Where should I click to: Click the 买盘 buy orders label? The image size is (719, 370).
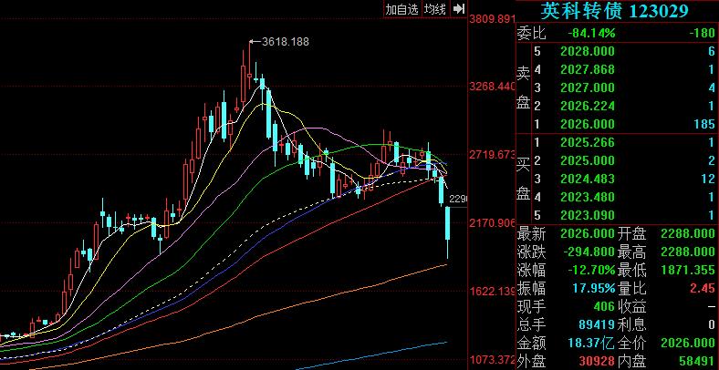tap(524, 178)
